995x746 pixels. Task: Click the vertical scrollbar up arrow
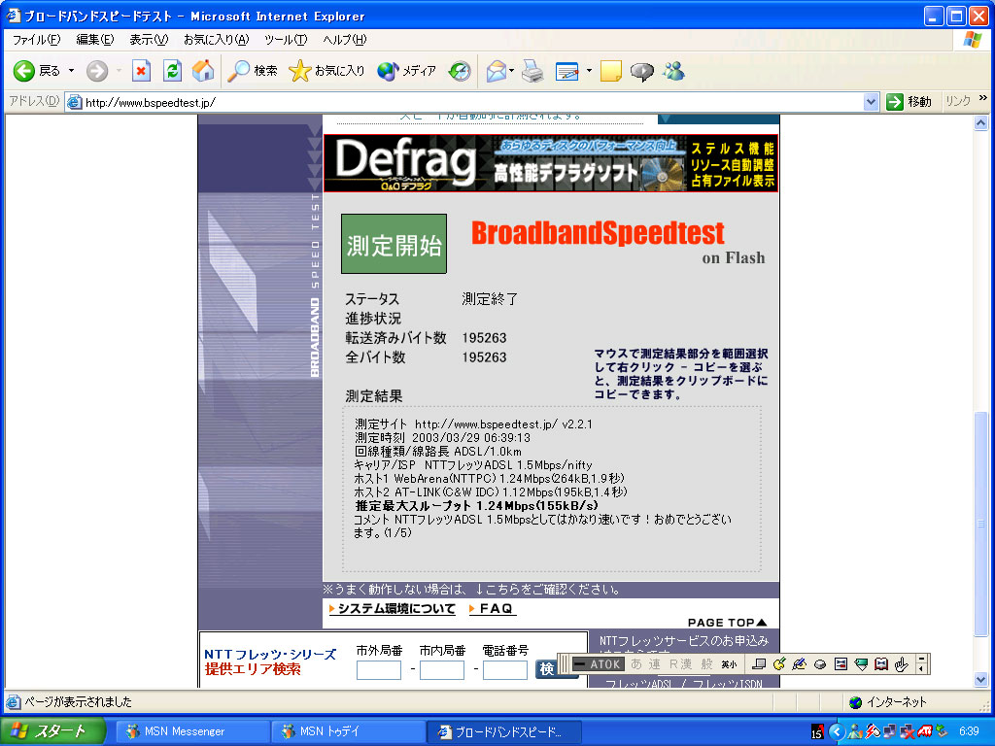[981, 123]
